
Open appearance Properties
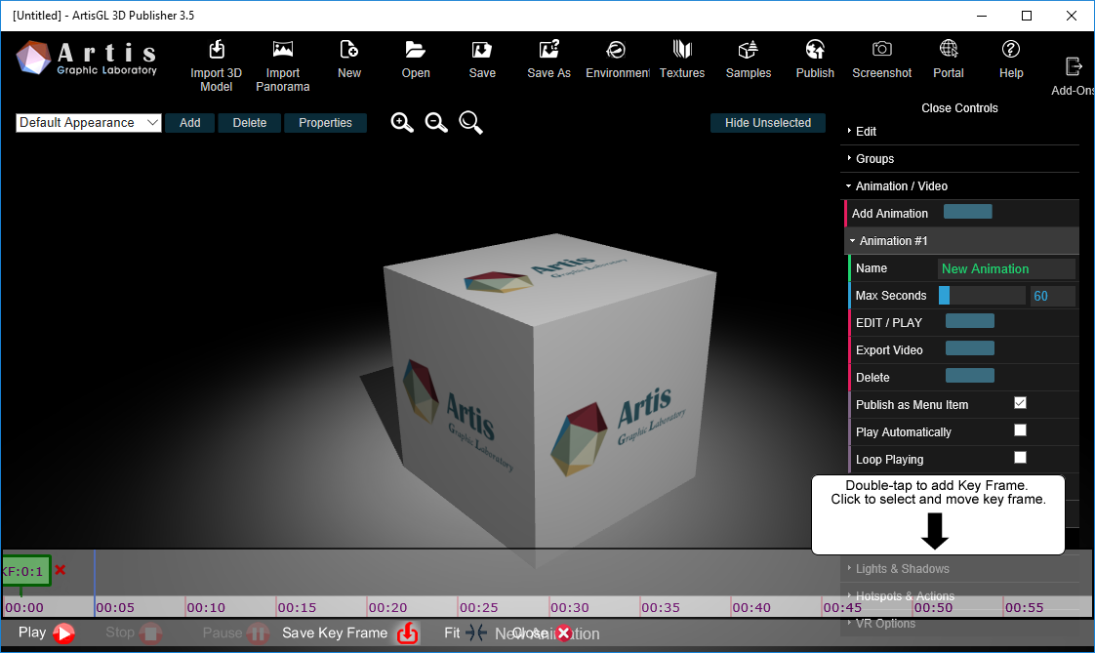(325, 123)
